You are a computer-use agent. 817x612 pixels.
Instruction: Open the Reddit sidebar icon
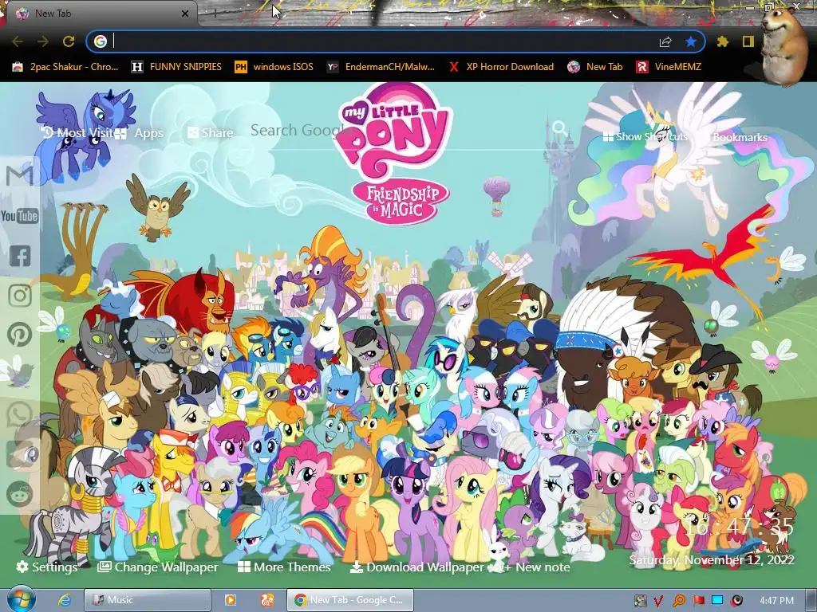(x=20, y=494)
